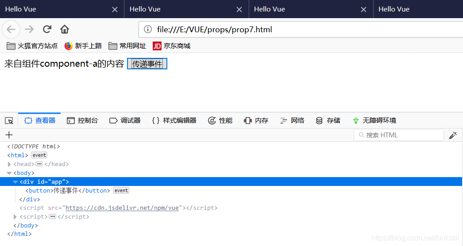Open the 控制台 console panel
This screenshot has width=463, height=246.
point(82,120)
